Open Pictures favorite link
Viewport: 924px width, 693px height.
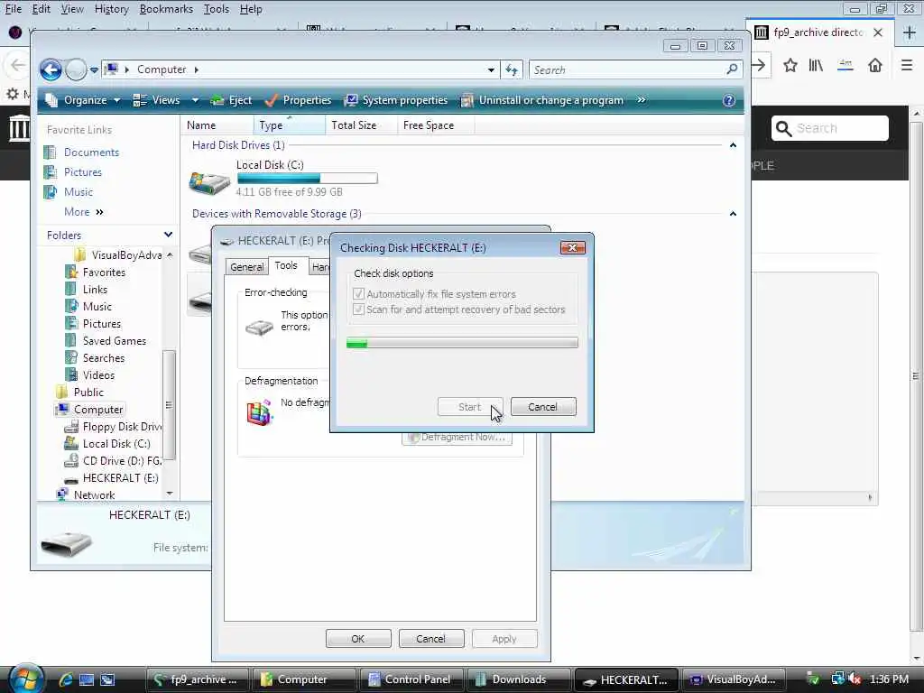point(82,172)
